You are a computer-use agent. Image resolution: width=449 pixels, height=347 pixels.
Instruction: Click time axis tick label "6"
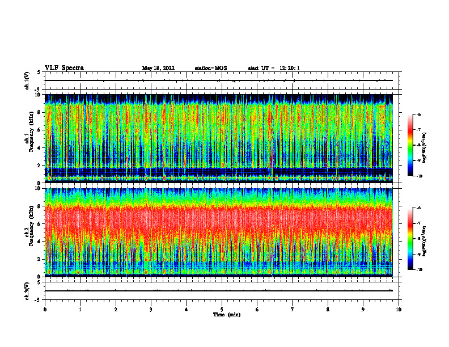click(x=257, y=310)
